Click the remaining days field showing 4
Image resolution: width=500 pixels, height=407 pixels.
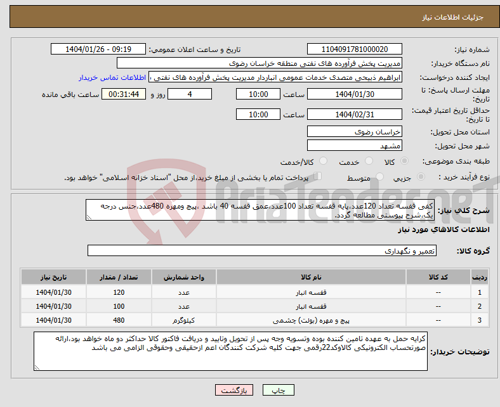[190, 94]
